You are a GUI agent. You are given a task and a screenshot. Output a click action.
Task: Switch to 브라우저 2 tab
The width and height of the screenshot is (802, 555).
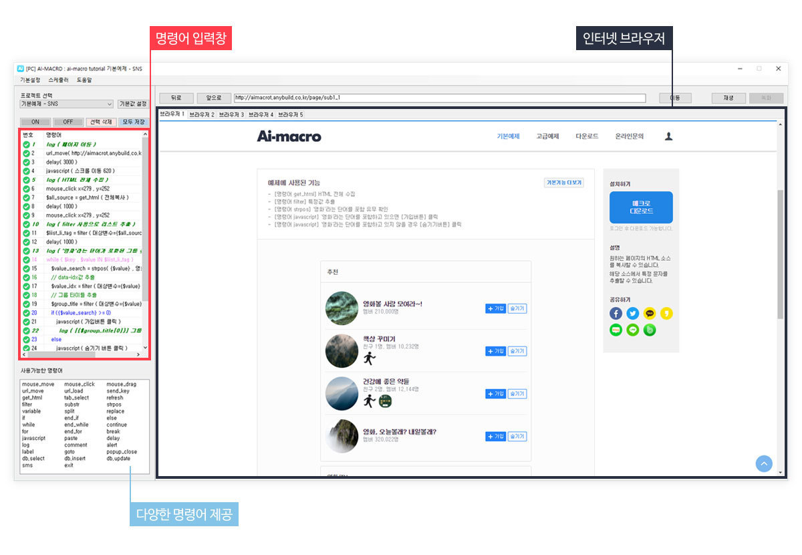point(202,115)
